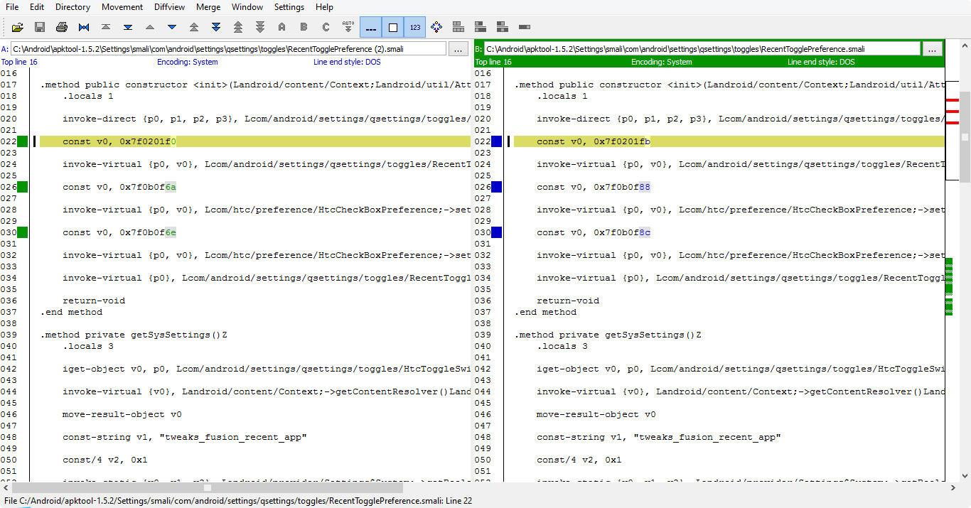Image resolution: width=971 pixels, height=508 pixels.
Task: Click the file B path field
Action: click(x=702, y=49)
